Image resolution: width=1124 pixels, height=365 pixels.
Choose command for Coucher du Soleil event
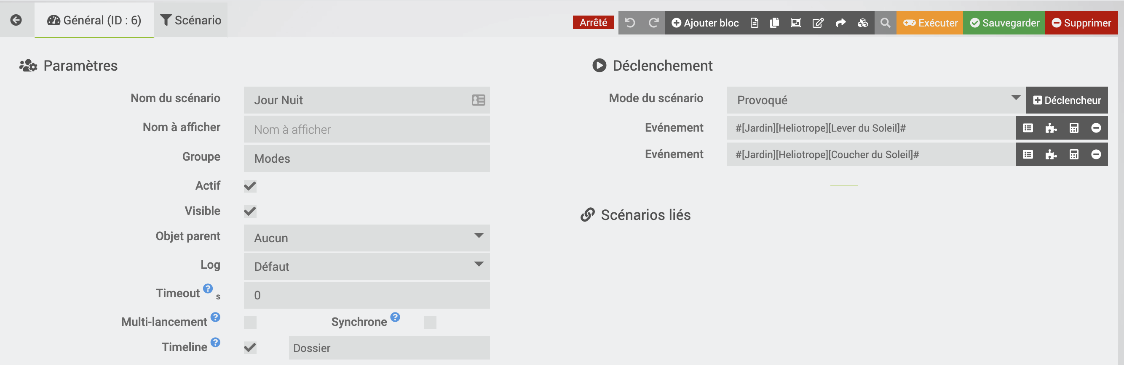coord(1028,155)
